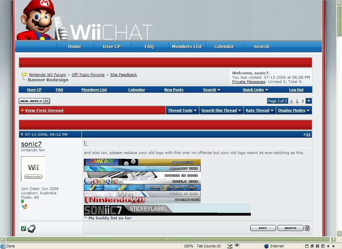Open Home in the top navigation
Viewport: 342px width, 249px height.
point(74,46)
